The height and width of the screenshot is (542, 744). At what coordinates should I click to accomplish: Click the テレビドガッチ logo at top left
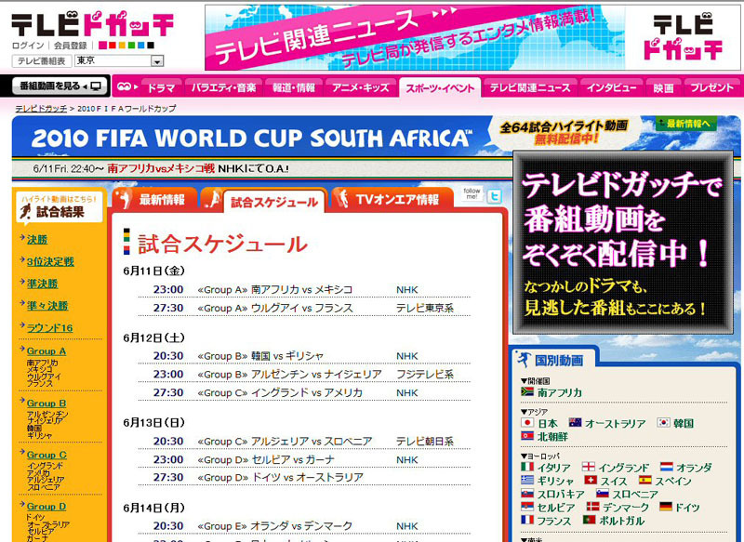coord(92,24)
